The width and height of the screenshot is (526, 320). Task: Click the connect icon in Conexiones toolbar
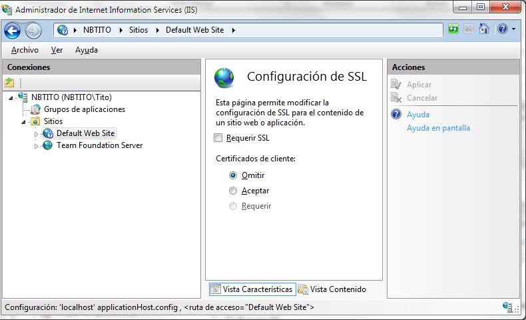point(10,83)
